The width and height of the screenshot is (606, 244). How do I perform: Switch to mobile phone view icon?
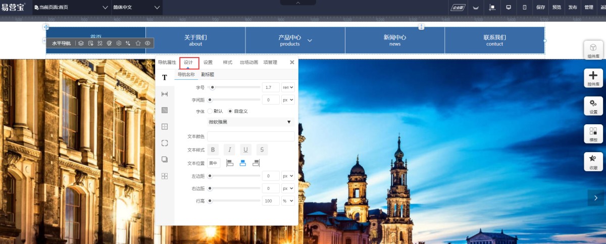click(x=524, y=8)
